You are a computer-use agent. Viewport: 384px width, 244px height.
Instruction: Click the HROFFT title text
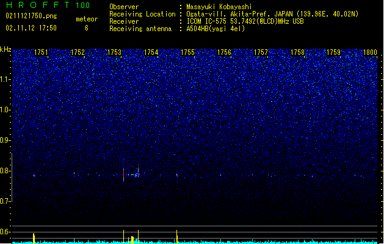(x=38, y=5)
